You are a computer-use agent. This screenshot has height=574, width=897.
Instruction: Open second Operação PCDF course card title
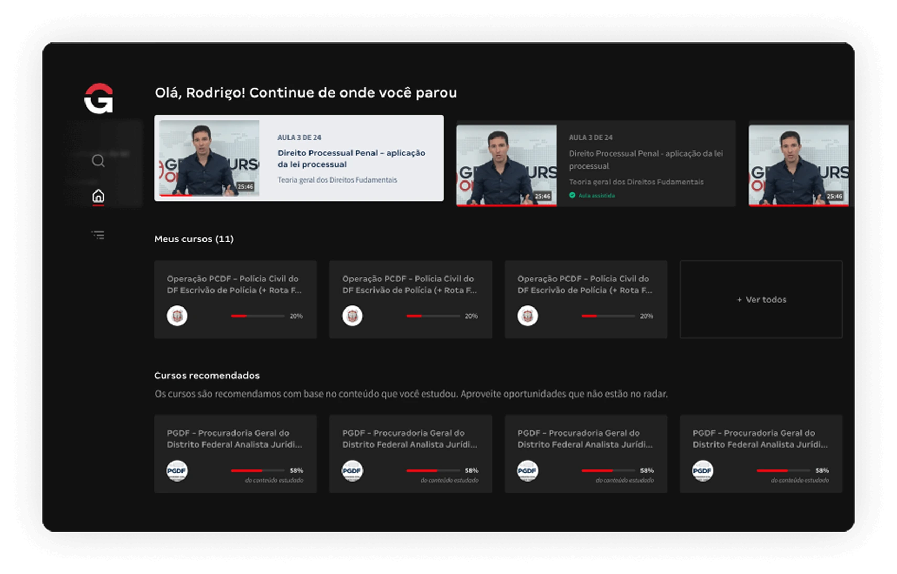(409, 284)
